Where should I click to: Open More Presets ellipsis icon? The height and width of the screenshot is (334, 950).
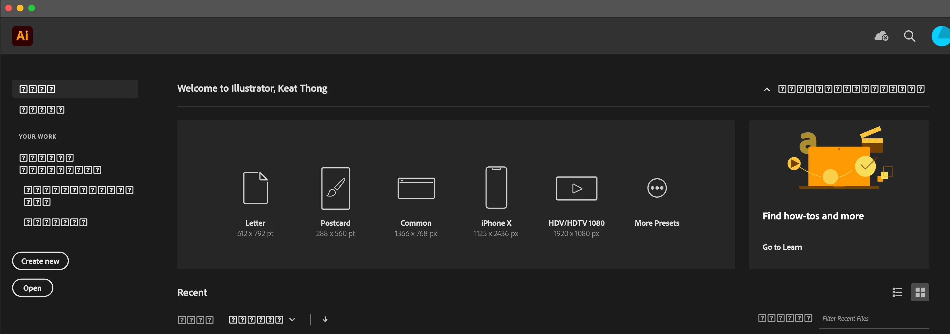(657, 188)
